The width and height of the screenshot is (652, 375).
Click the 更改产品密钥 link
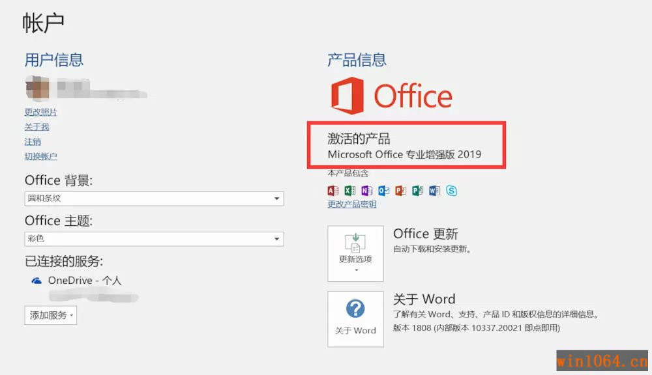(x=352, y=204)
